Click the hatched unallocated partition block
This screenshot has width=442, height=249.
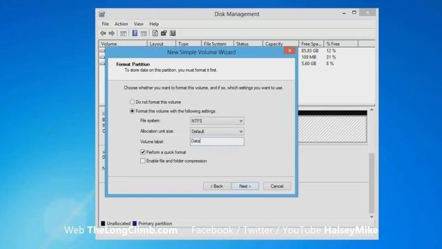(332, 129)
